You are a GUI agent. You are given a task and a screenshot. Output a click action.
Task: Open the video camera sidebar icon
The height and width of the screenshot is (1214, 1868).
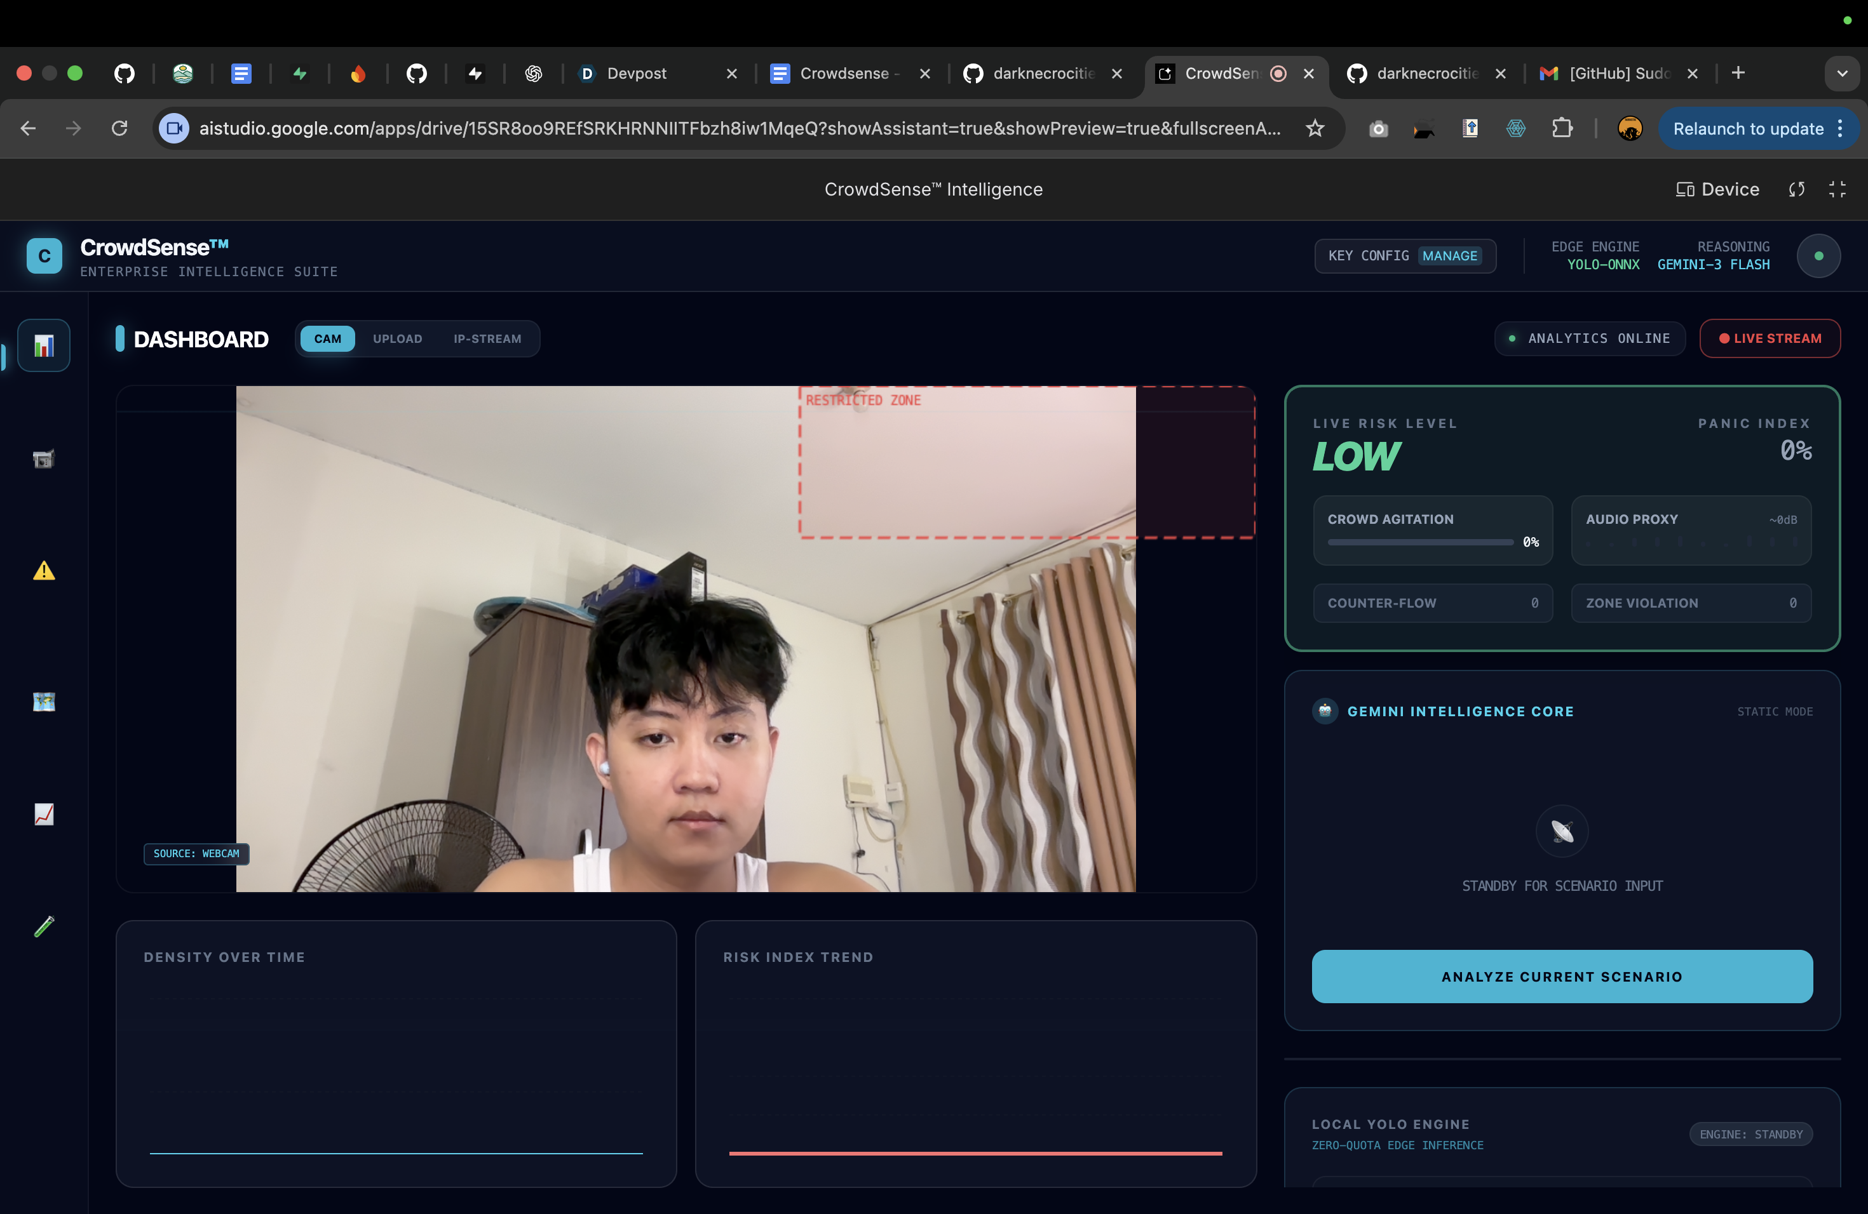coord(44,459)
